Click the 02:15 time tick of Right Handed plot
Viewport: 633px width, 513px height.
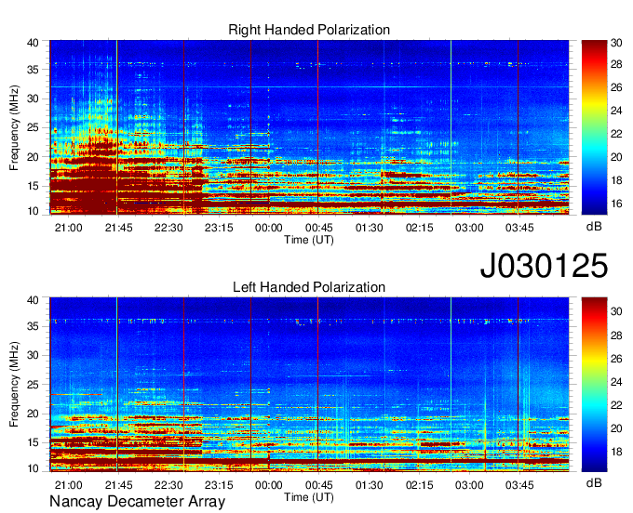pyautogui.click(x=420, y=228)
